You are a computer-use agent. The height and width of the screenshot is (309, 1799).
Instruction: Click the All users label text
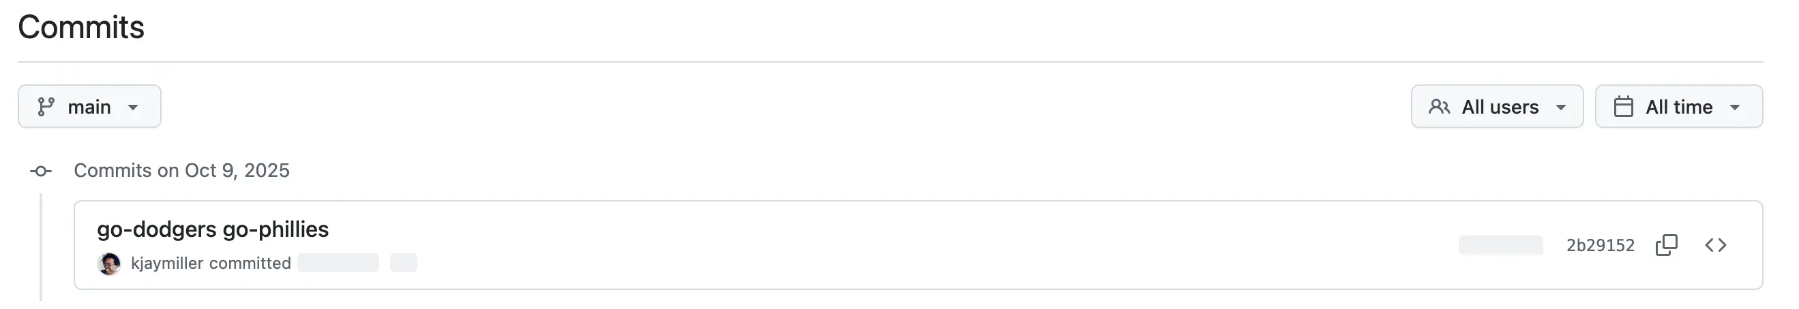click(1500, 107)
